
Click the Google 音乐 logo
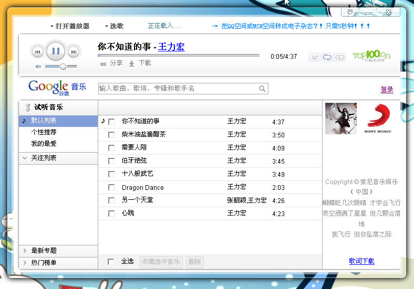pyautogui.click(x=57, y=88)
